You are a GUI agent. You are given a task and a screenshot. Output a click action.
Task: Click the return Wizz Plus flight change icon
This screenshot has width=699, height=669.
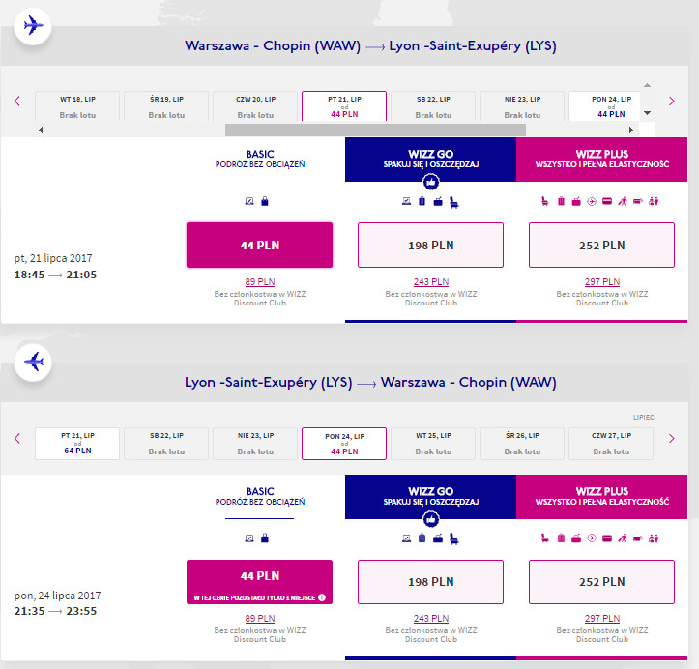pos(592,538)
